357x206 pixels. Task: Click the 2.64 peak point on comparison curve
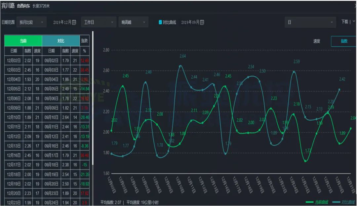click(180, 66)
